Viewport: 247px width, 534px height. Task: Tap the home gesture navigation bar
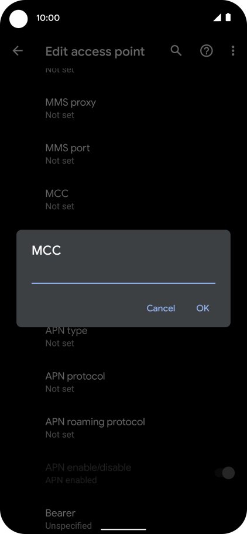[123, 529]
